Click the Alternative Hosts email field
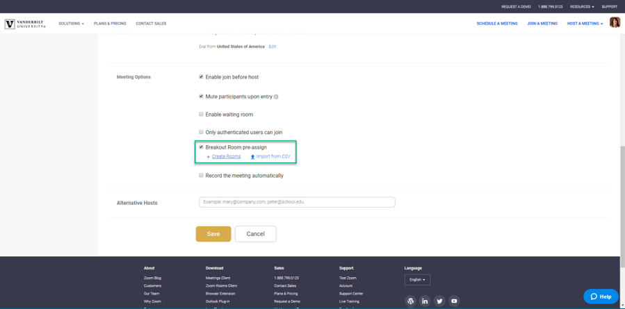Viewport: 625px width, 309px height. coord(297,202)
